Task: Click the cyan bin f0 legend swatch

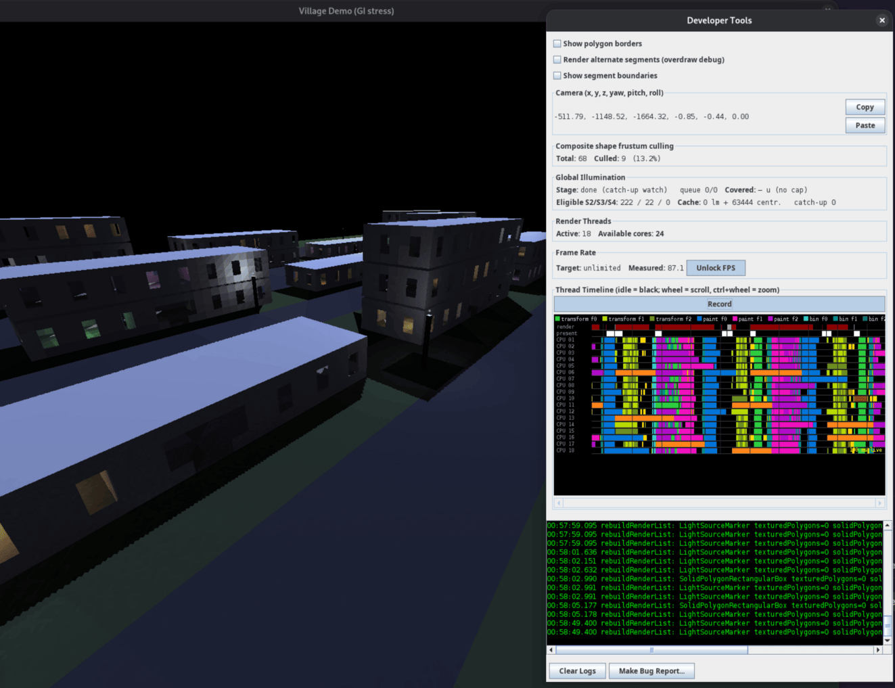Action: (806, 319)
